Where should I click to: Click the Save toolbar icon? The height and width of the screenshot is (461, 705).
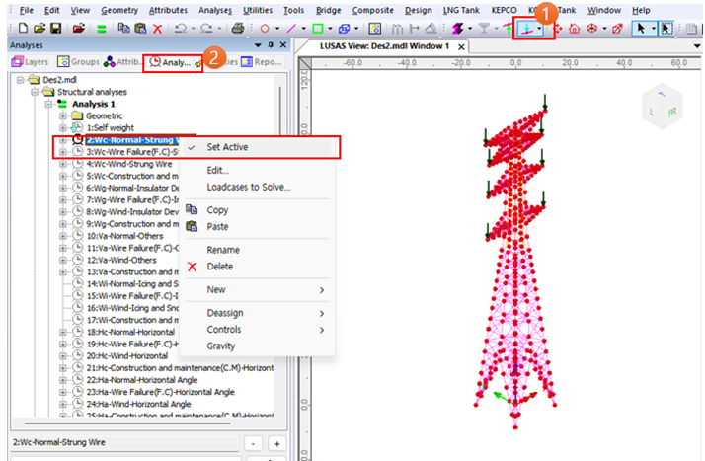point(55,29)
